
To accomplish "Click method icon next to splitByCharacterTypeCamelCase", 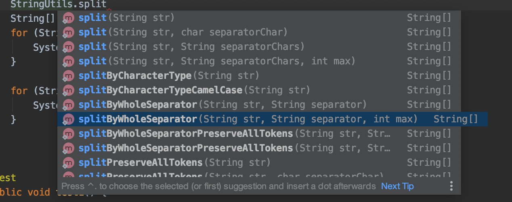I will tap(69, 90).
